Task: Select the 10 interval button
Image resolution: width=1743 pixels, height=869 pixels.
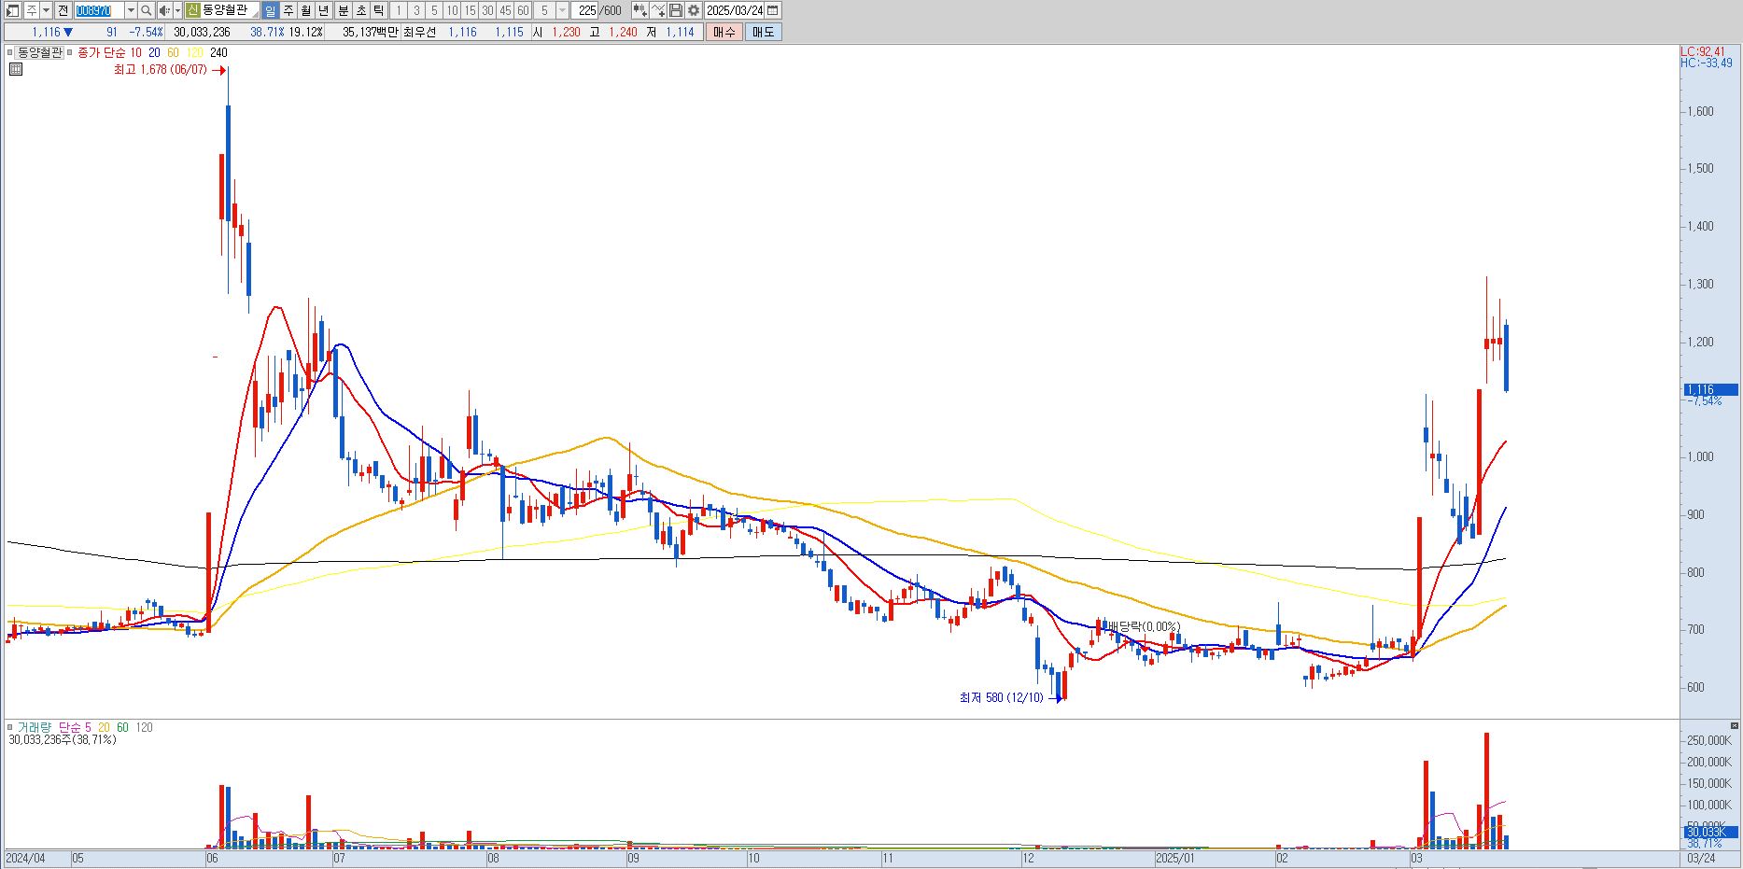Action: pyautogui.click(x=452, y=10)
